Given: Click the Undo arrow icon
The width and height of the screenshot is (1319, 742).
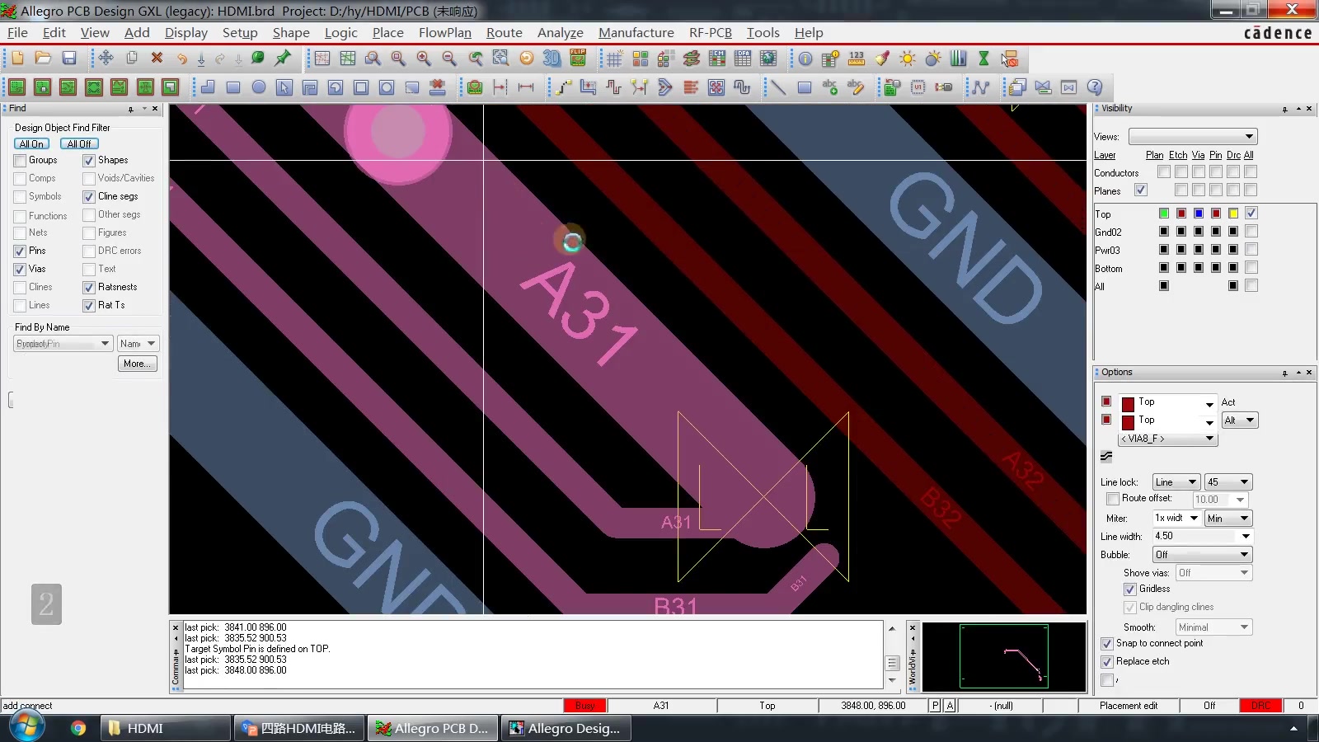Looking at the screenshot, I should coord(181,59).
